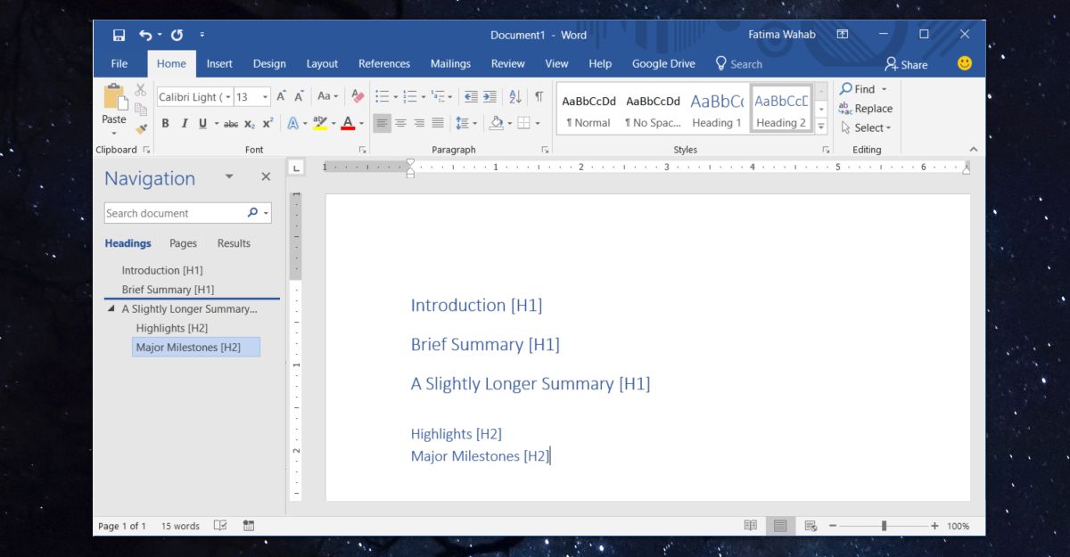Image resolution: width=1070 pixels, height=557 pixels.
Task: Click the zoom slider handle
Action: [x=884, y=526]
